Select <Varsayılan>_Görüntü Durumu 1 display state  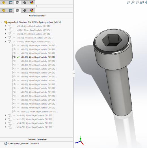[24, 143]
